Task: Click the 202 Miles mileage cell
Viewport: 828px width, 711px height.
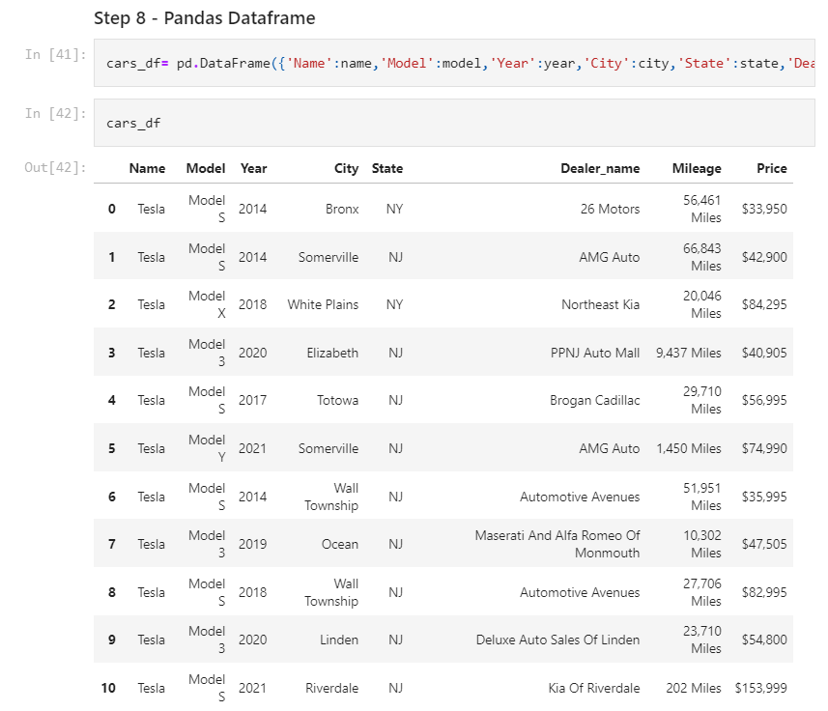Action: pyautogui.click(x=694, y=689)
